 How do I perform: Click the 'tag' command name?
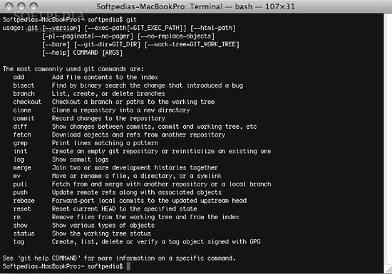(x=19, y=242)
